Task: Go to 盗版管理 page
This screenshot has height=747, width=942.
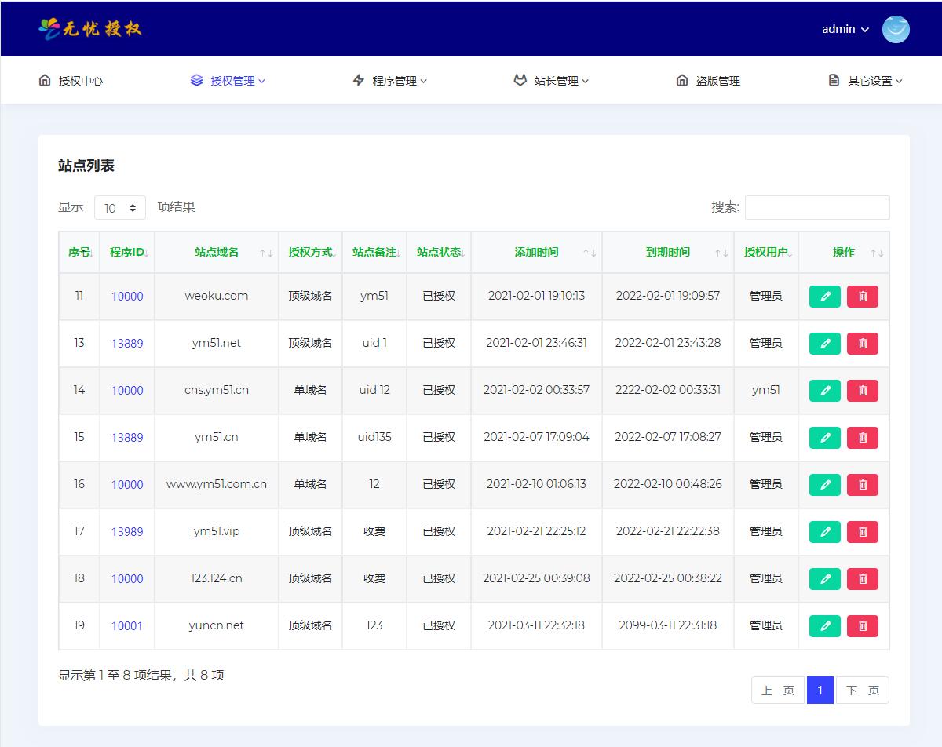Action: (x=708, y=81)
